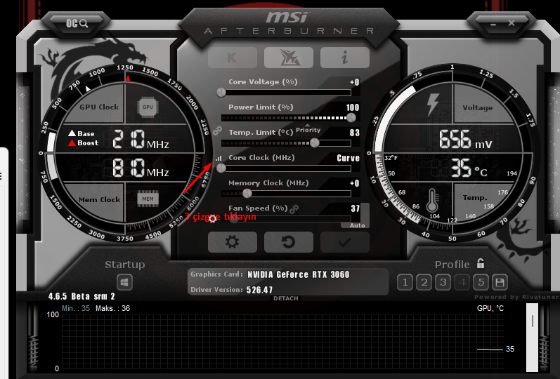Reset settings with the circular arrow button
560x379 pixels.
(x=289, y=242)
